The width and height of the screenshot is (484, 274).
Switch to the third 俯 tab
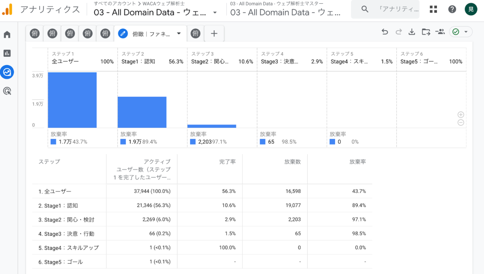[x=70, y=34]
